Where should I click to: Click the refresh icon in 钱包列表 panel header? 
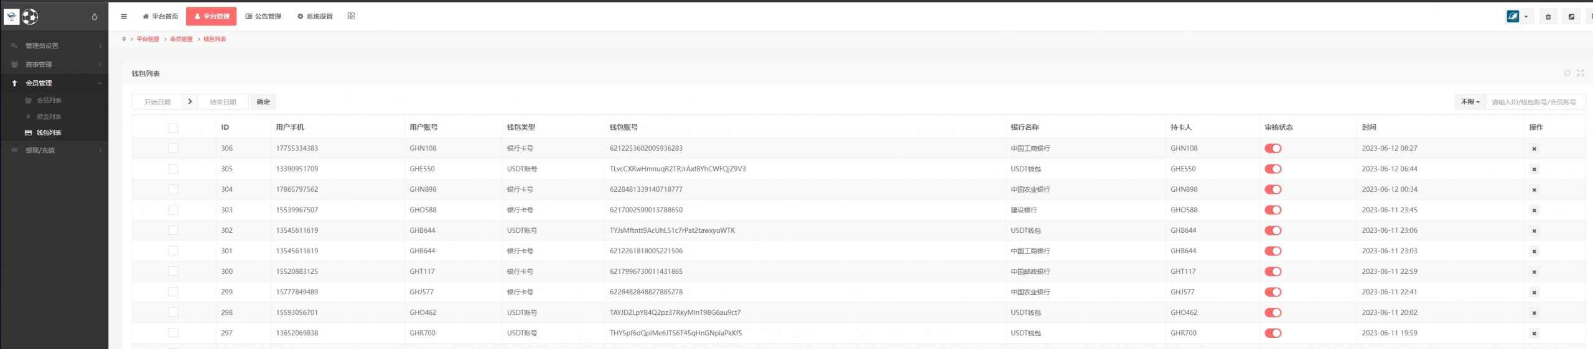[1567, 73]
